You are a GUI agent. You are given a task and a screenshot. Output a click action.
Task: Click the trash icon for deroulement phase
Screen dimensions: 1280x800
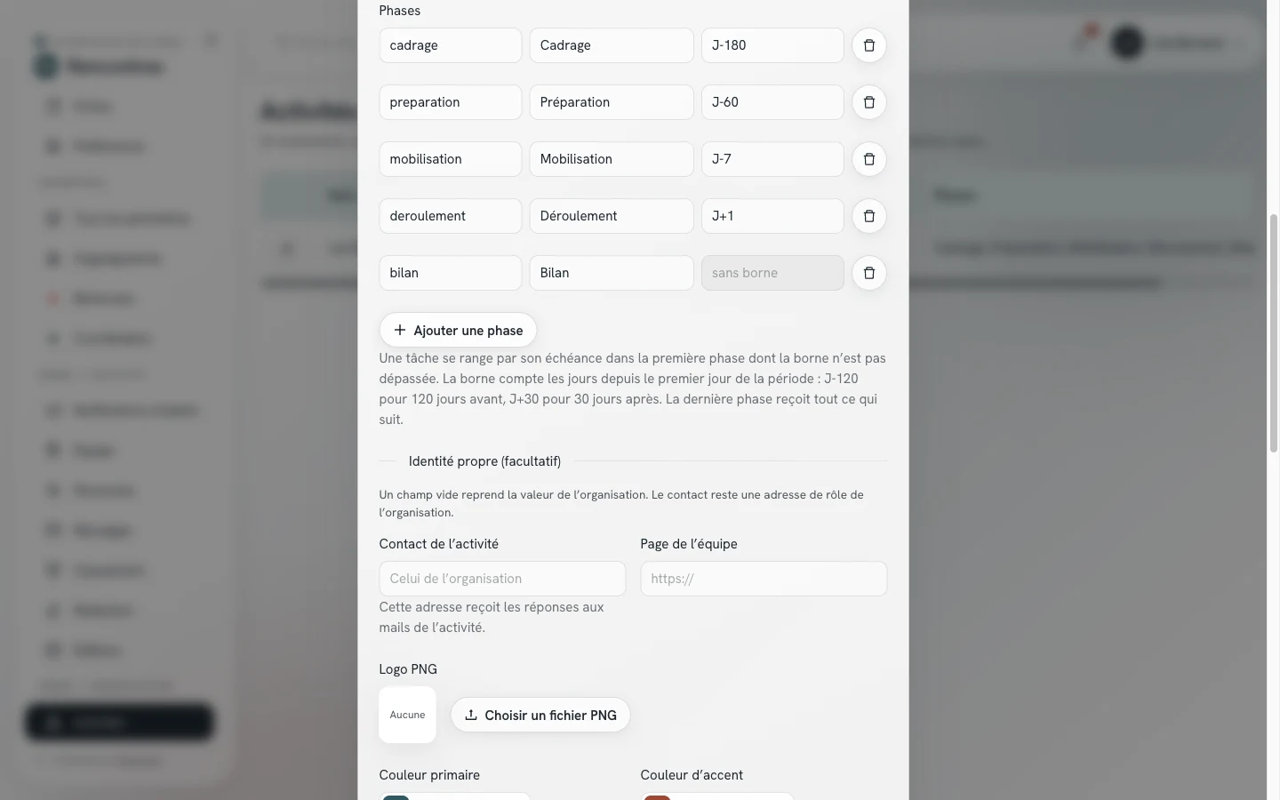coord(869,216)
